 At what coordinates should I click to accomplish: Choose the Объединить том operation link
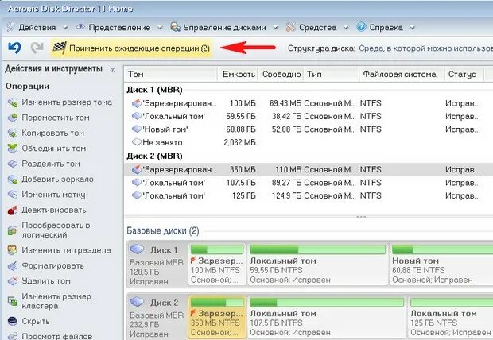pyautogui.click(x=54, y=149)
